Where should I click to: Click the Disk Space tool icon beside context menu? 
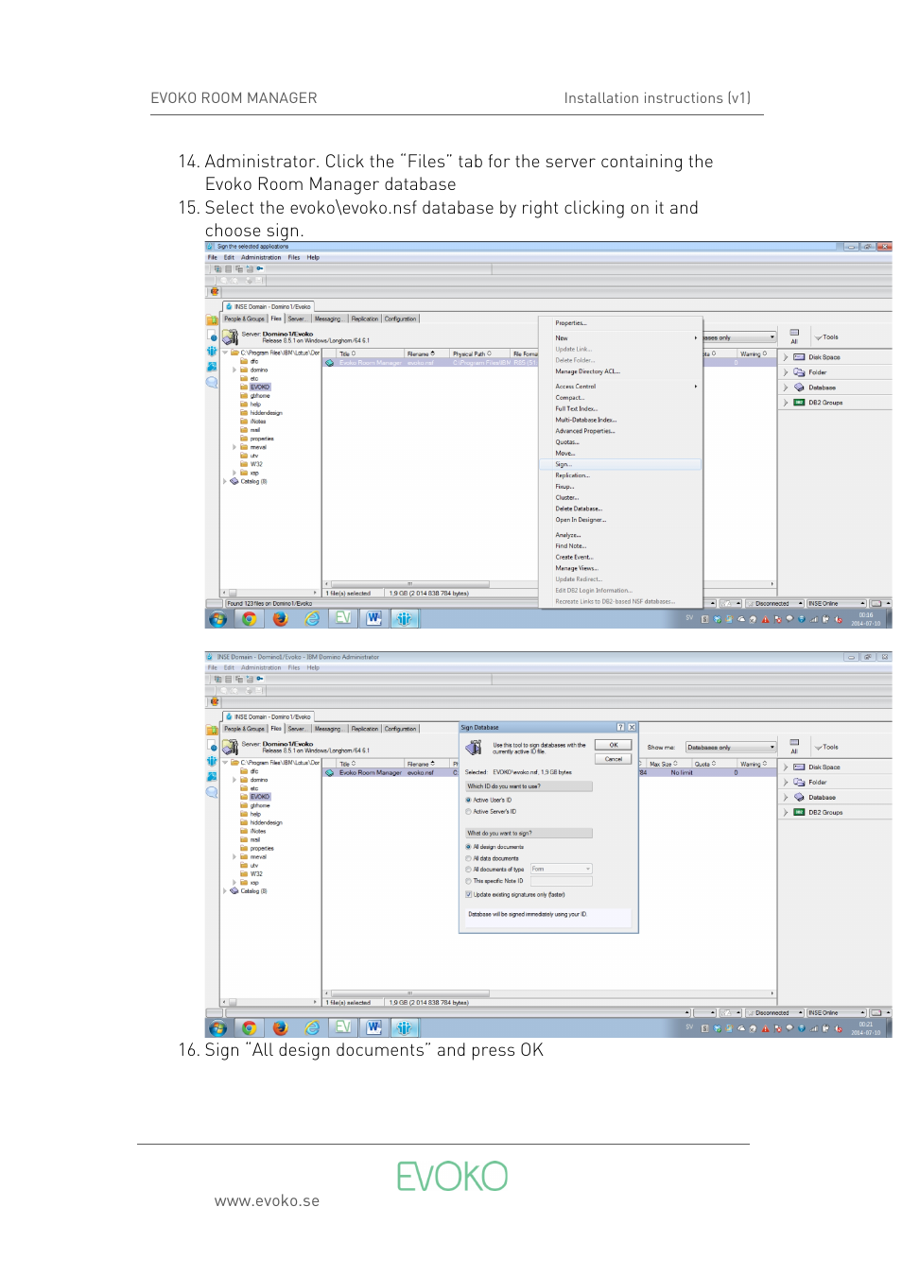[799, 357]
